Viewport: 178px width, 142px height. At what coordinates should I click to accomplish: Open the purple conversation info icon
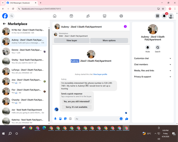125,27
